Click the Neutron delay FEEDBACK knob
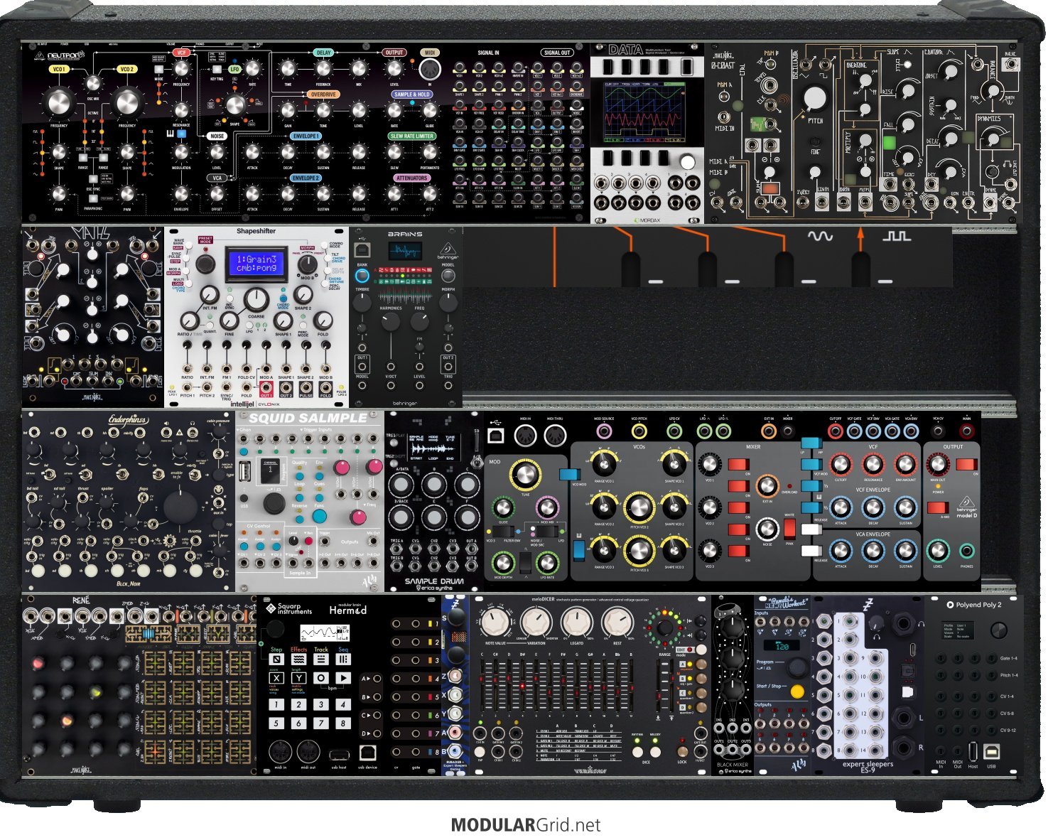 click(x=323, y=69)
